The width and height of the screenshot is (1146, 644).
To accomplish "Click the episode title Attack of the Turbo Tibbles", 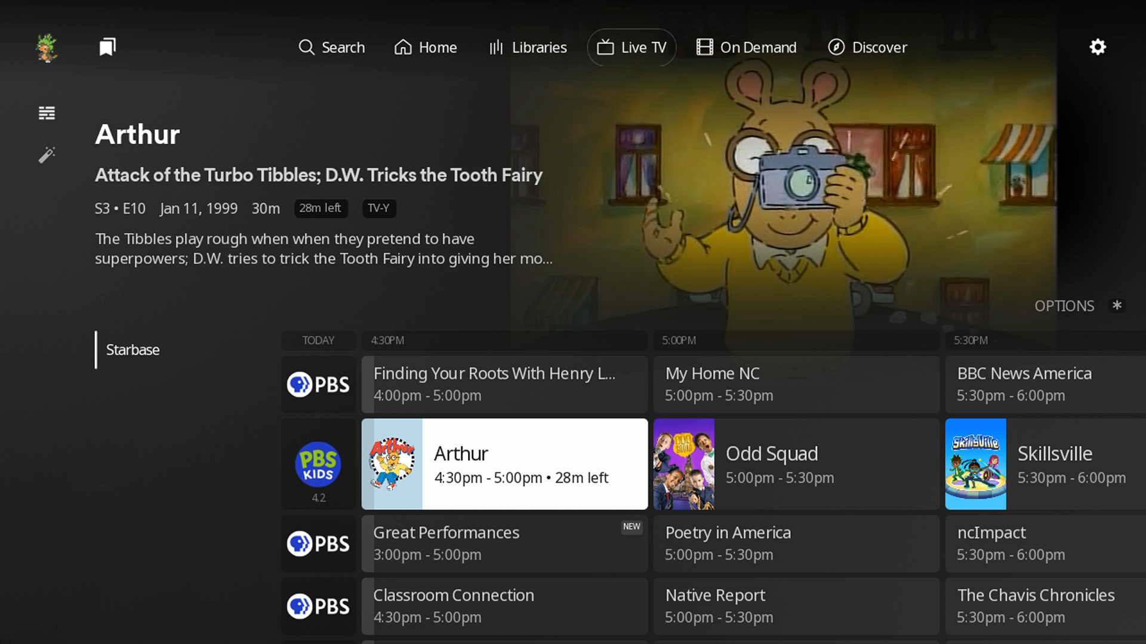I will (x=318, y=175).
